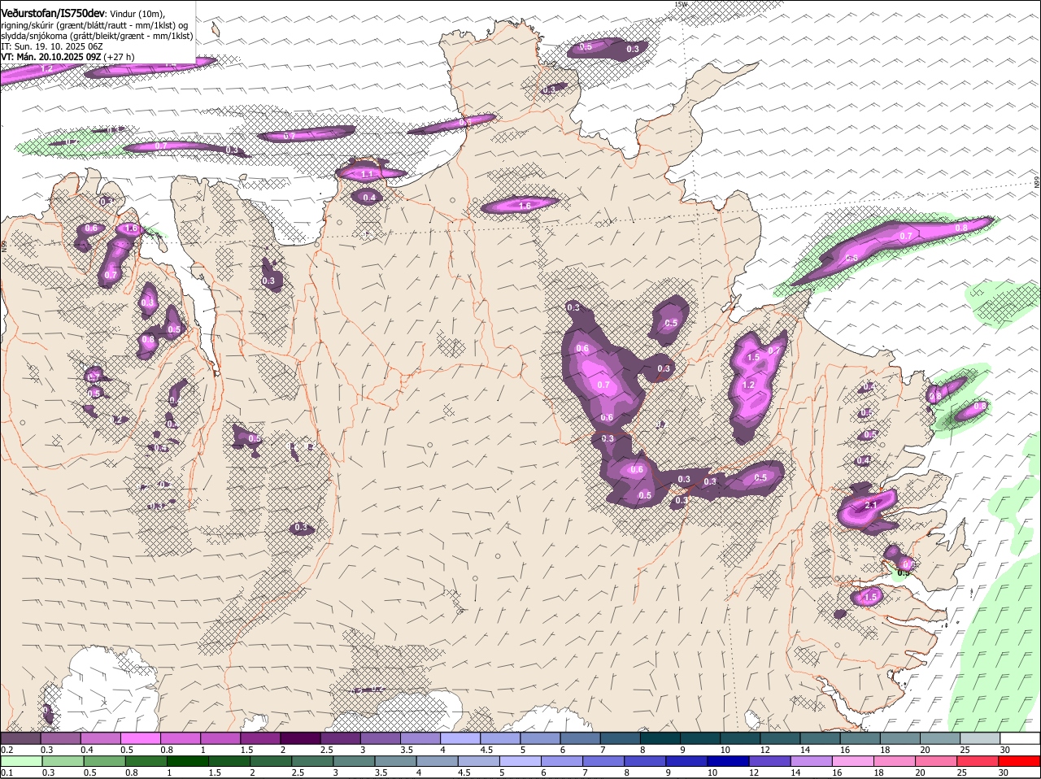Click the upper legend swatch between 0.3 and 0.4
This screenshot has width=1041, height=779.
[x=61, y=738]
